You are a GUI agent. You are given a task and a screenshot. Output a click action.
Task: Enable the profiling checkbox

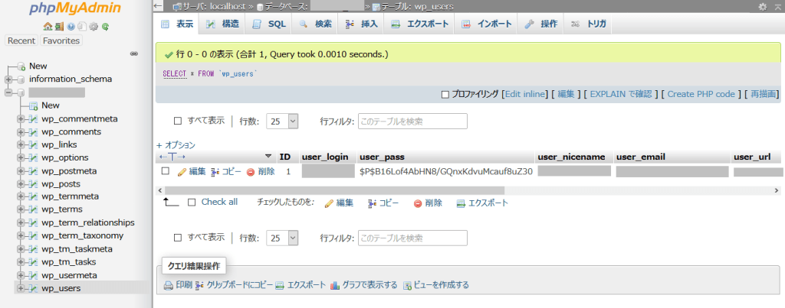coord(445,94)
